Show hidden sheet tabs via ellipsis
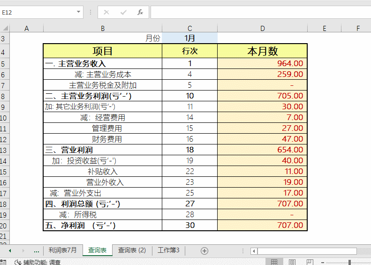This screenshot has height=265, width=371. pyautogui.click(x=37, y=250)
